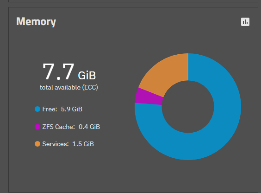261x193 pixels.
Task: Click the blue Free legend dot
Action: pyautogui.click(x=37, y=109)
